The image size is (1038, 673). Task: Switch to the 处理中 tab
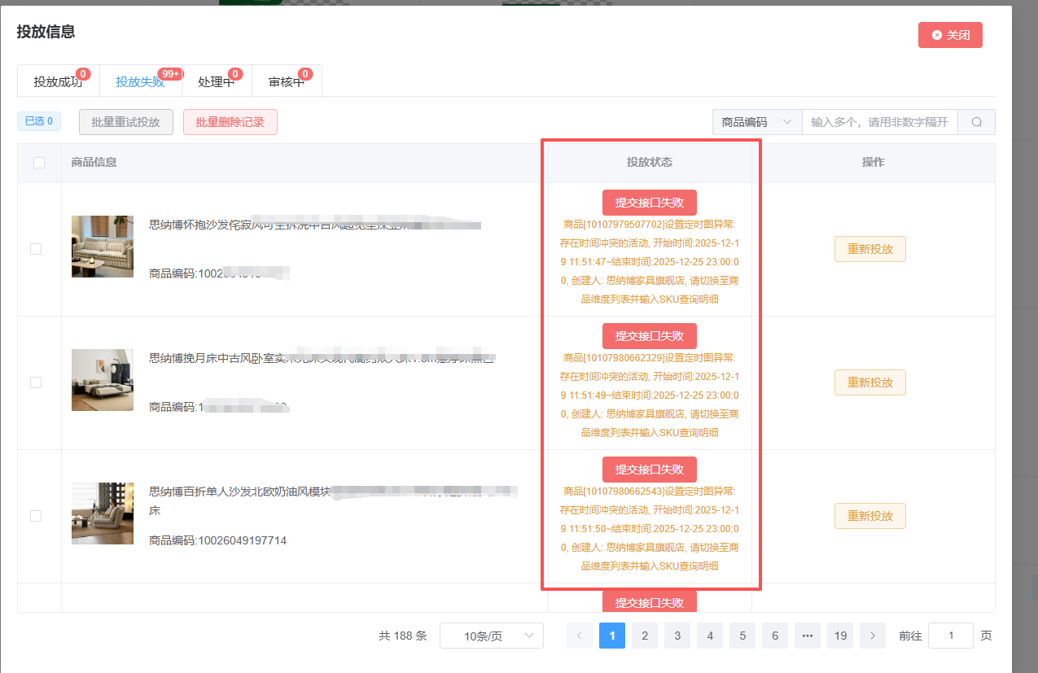coord(216,81)
